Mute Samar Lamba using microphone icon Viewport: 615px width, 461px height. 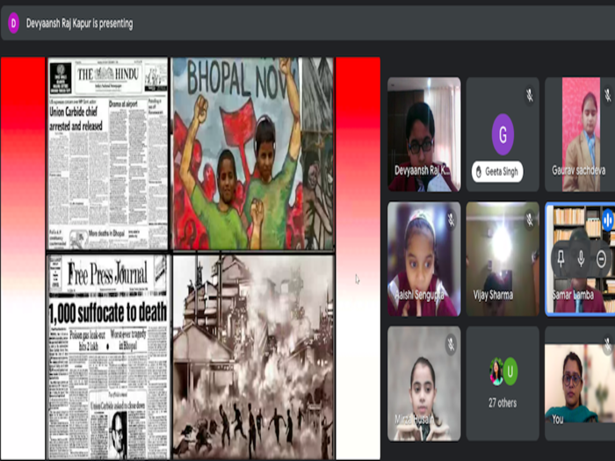click(x=581, y=259)
